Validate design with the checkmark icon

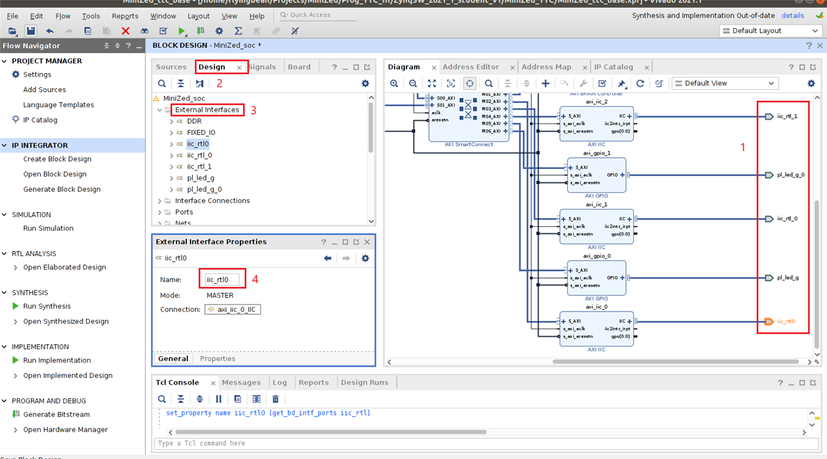tap(602, 83)
